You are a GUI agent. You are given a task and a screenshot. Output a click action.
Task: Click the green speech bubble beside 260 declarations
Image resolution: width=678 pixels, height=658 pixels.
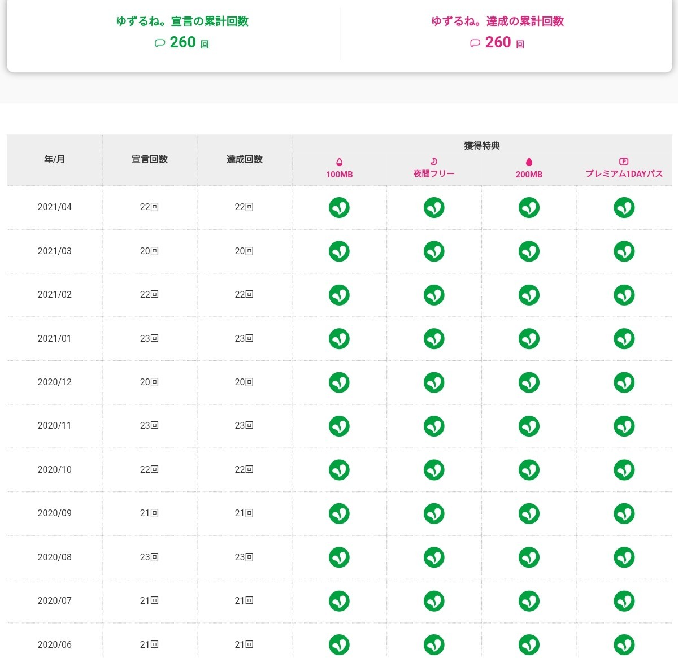tap(160, 43)
